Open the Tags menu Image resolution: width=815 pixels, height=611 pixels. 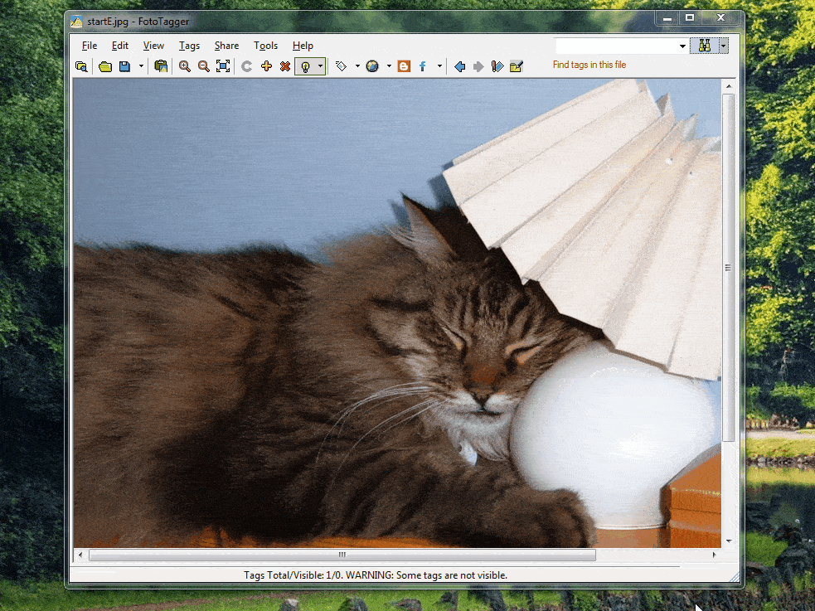pos(189,46)
